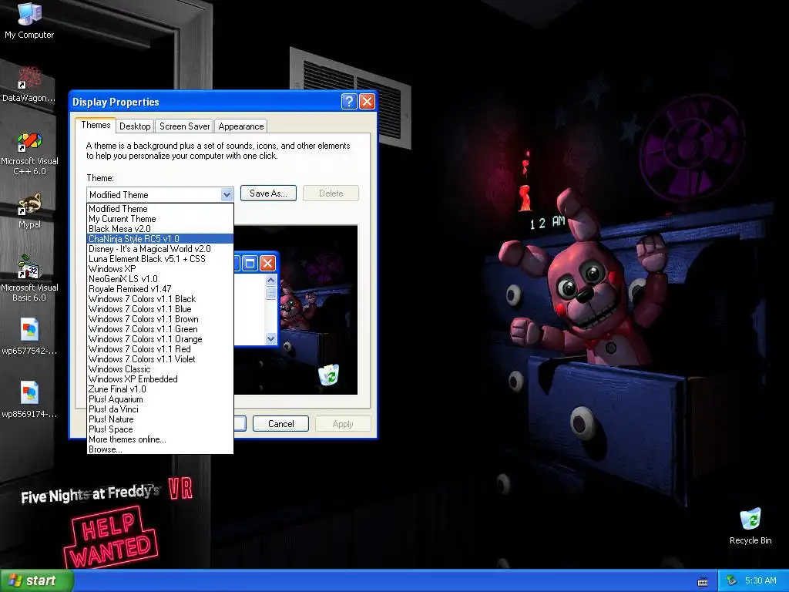Close the Display Properties dialog
This screenshot has width=789, height=592.
368,101
